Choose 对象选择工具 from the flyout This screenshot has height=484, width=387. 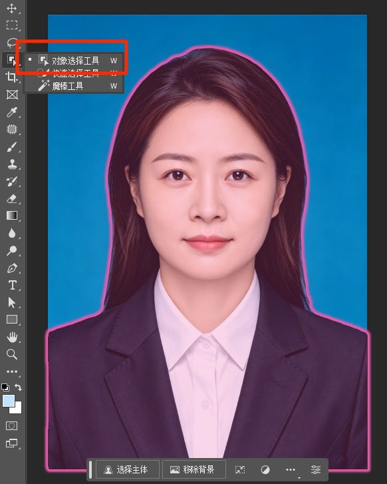tap(74, 61)
